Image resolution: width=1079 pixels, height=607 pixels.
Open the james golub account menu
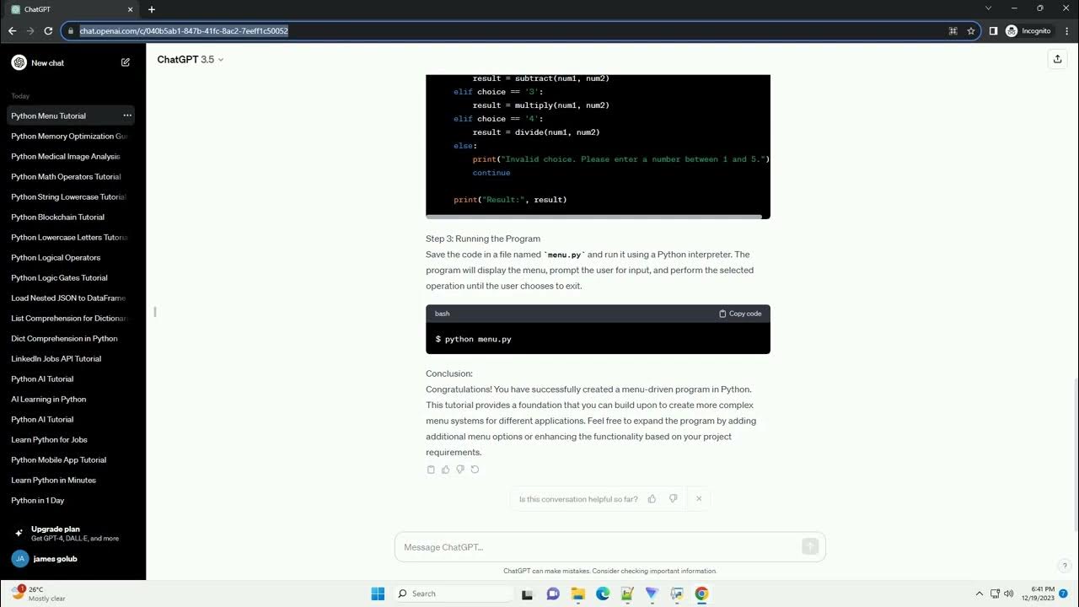71,558
